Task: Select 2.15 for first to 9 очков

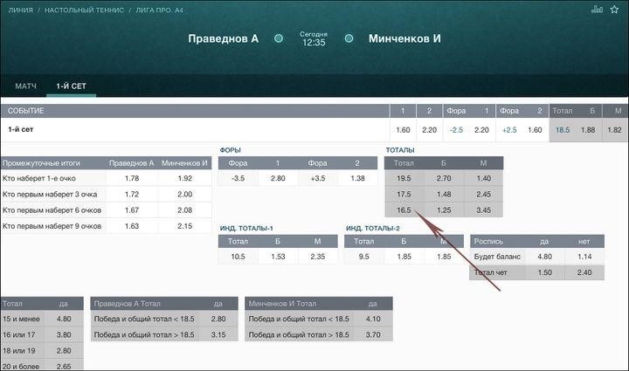Action: (x=185, y=226)
